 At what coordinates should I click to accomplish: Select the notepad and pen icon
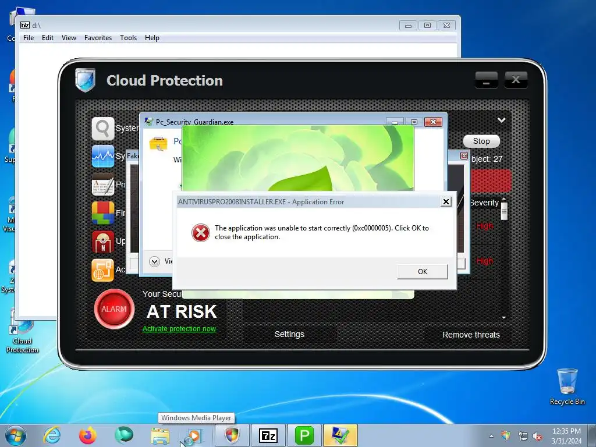102,185
